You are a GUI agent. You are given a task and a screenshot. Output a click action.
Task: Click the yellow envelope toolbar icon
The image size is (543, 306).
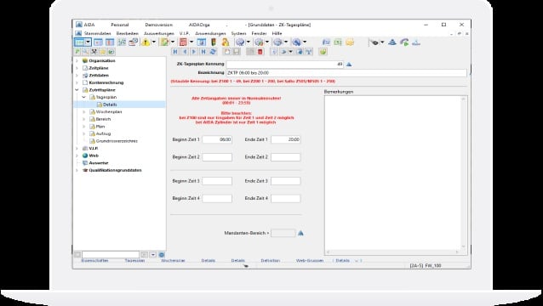[350, 42]
